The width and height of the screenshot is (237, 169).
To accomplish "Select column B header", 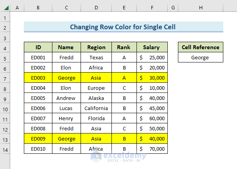I will click(x=38, y=8).
